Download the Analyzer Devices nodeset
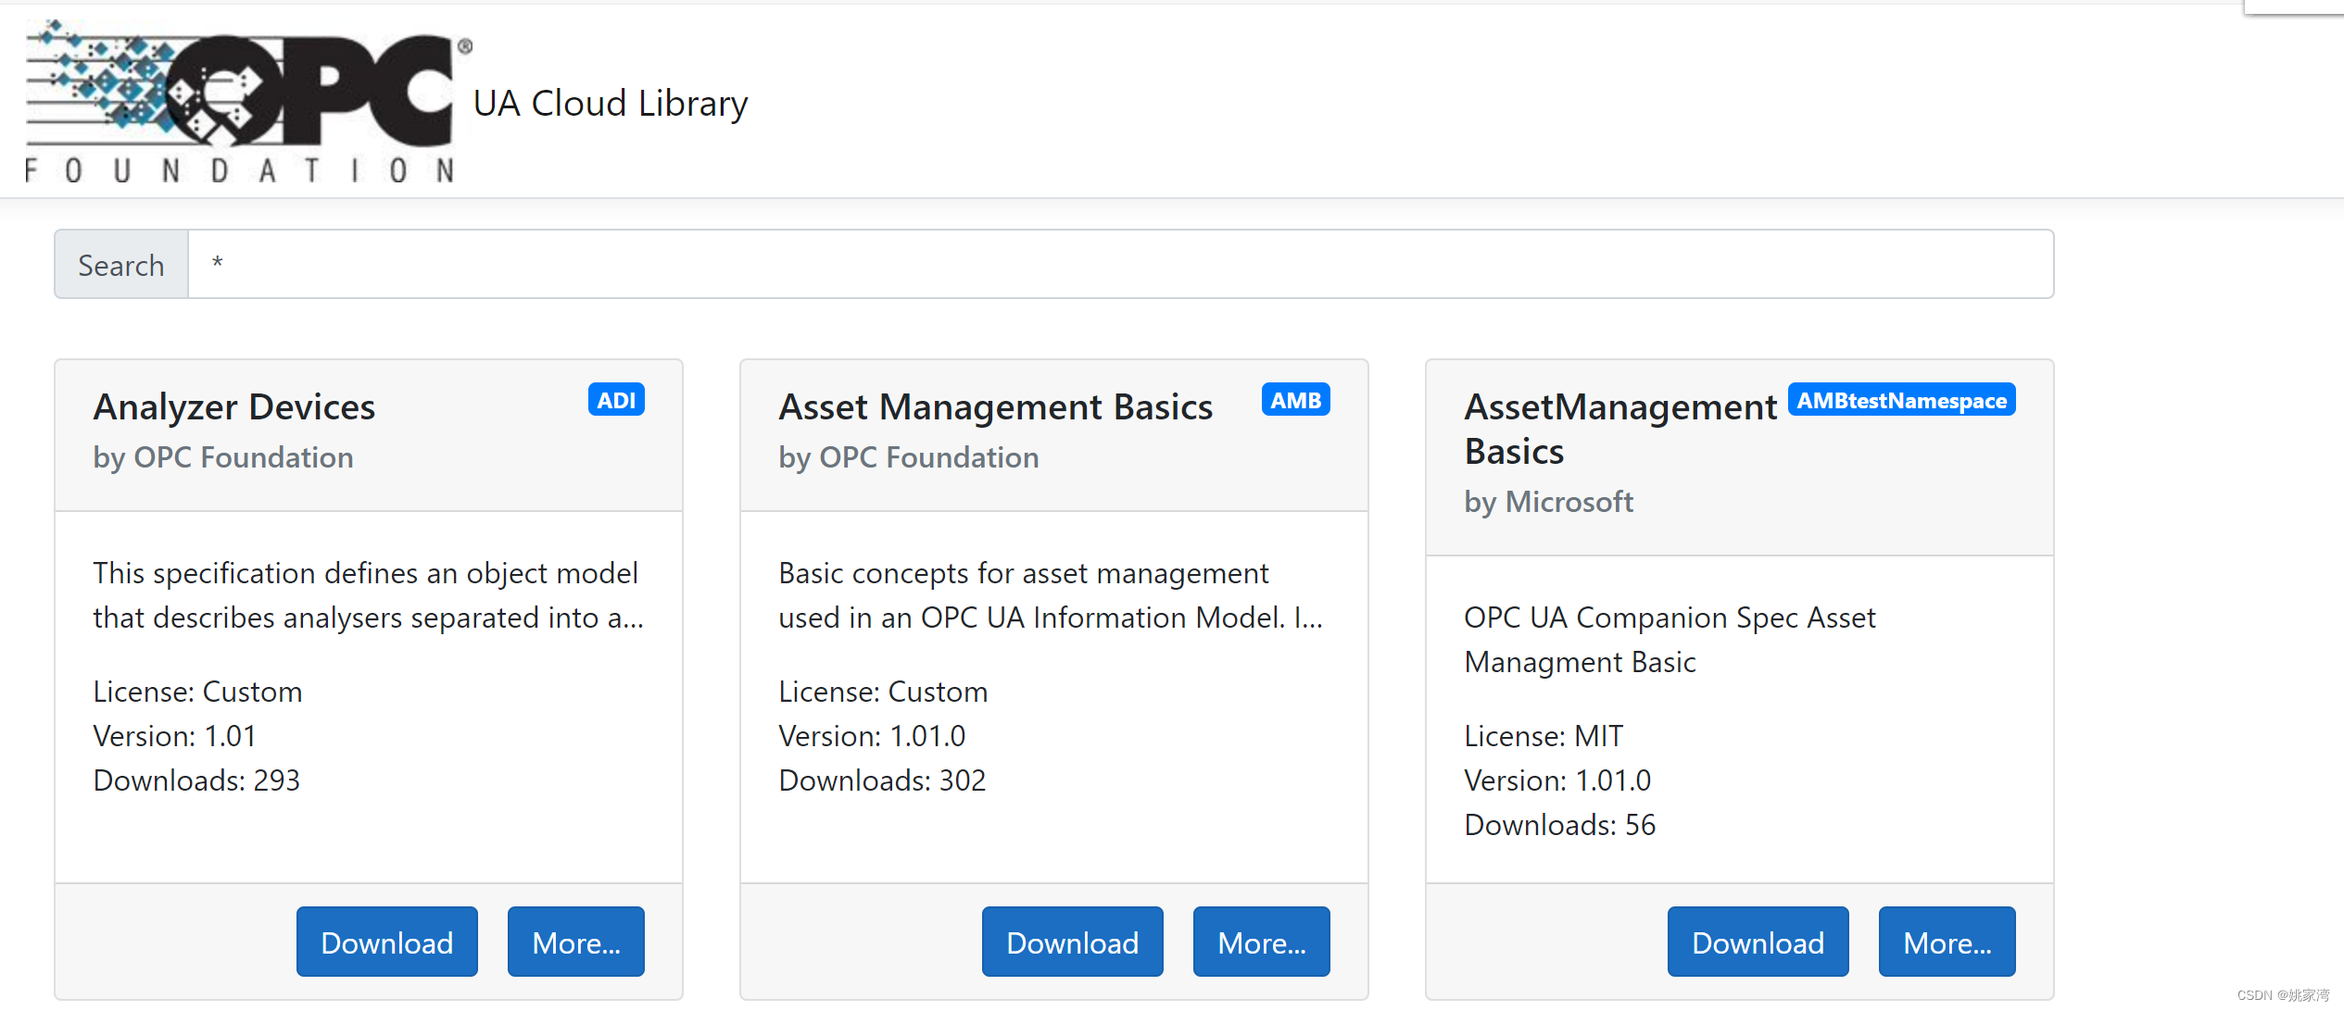This screenshot has width=2344, height=1011. click(x=386, y=942)
